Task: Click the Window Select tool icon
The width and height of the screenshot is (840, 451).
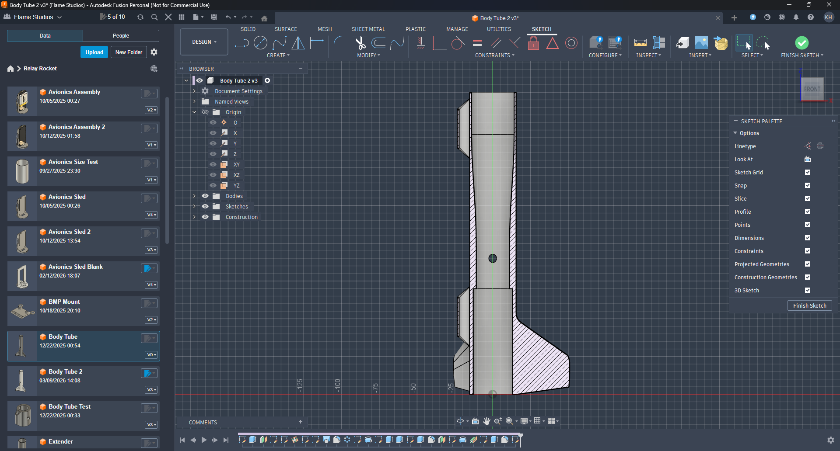Action: (x=744, y=43)
